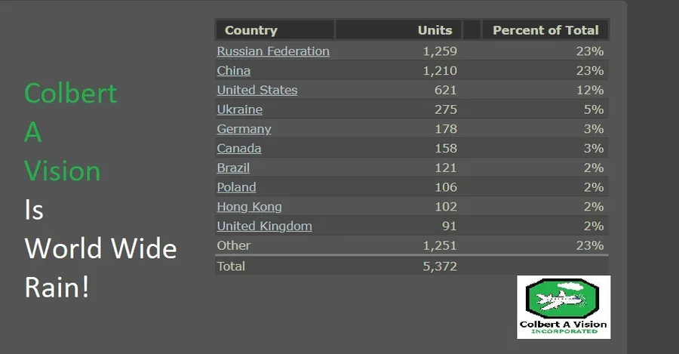The width and height of the screenshot is (679, 354).
Task: Click the Total row label
Action: [231, 266]
